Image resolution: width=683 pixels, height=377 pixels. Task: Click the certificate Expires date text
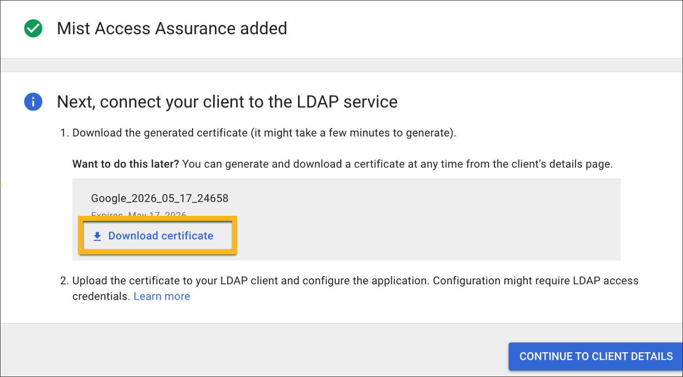(139, 214)
